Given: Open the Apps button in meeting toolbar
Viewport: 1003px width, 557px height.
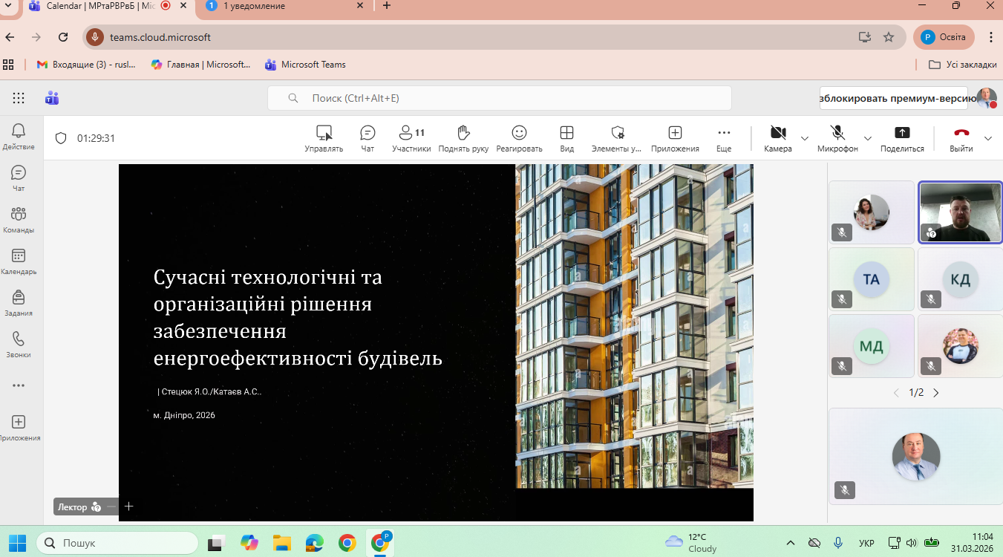Looking at the screenshot, I should coord(675,137).
